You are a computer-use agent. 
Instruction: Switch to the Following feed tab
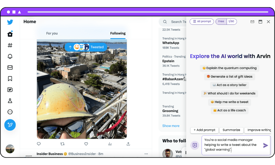coord(118,33)
